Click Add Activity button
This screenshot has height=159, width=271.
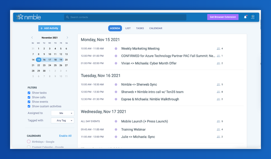coord(50,28)
